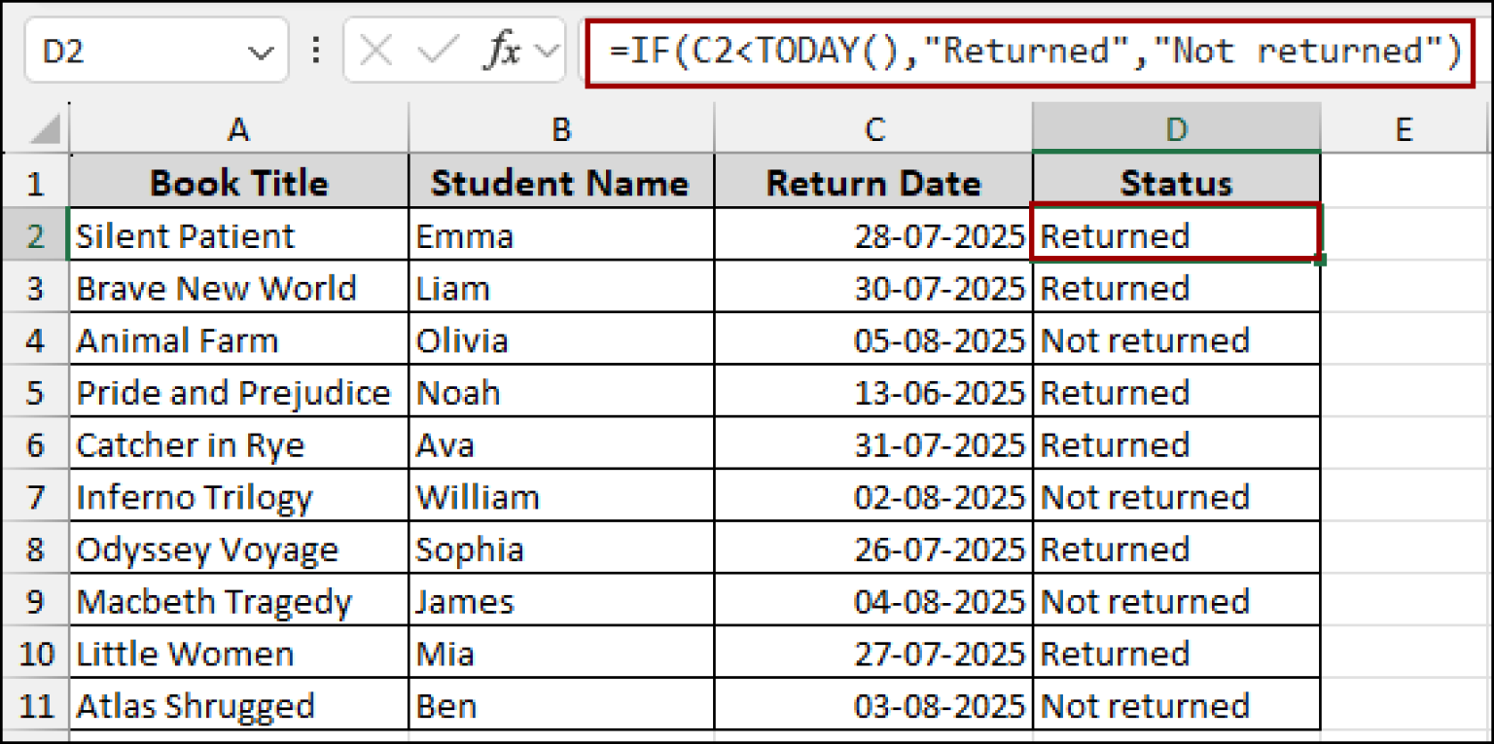Screen dimensions: 1494x744
Task: Click the Returned status for Emma
Action: 1176,235
